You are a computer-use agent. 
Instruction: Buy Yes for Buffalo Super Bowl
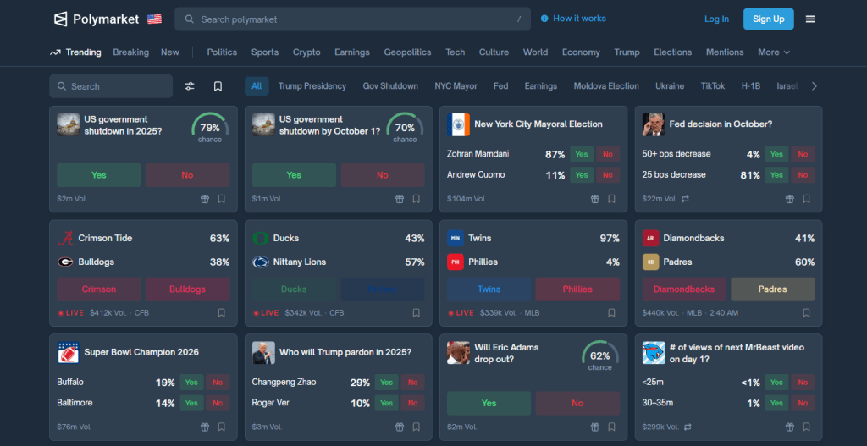tap(191, 383)
